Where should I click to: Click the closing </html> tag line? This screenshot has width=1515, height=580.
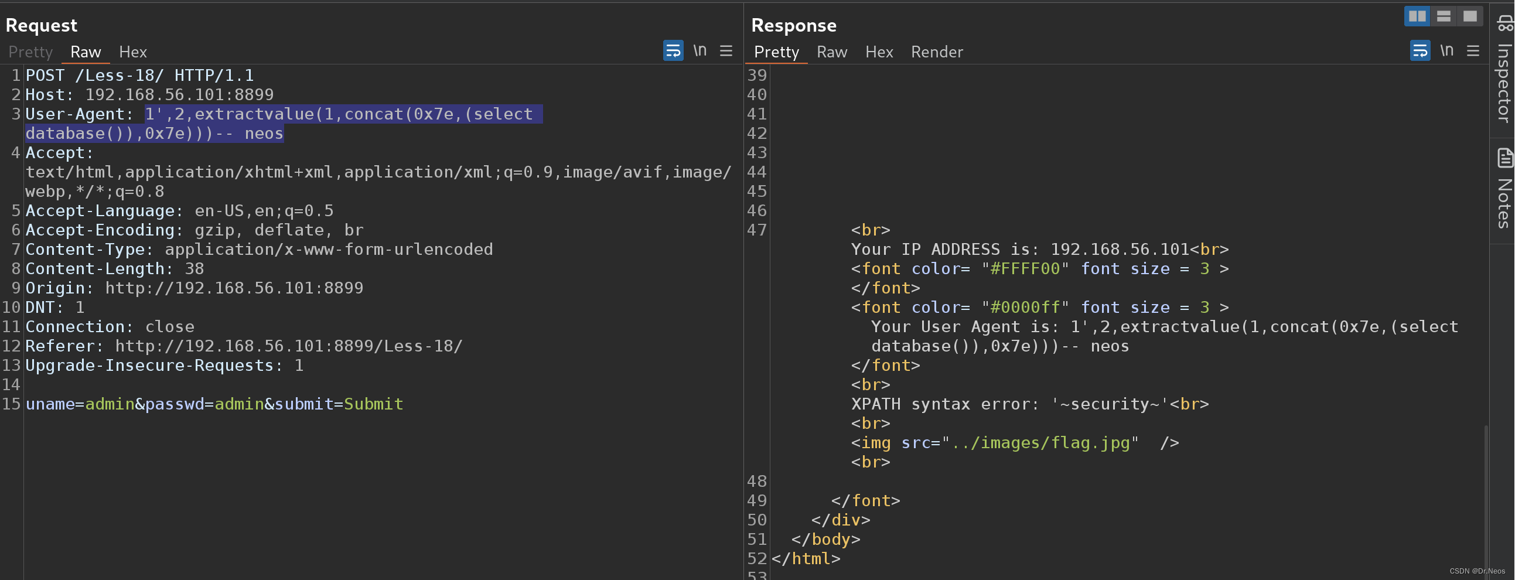coord(806,559)
